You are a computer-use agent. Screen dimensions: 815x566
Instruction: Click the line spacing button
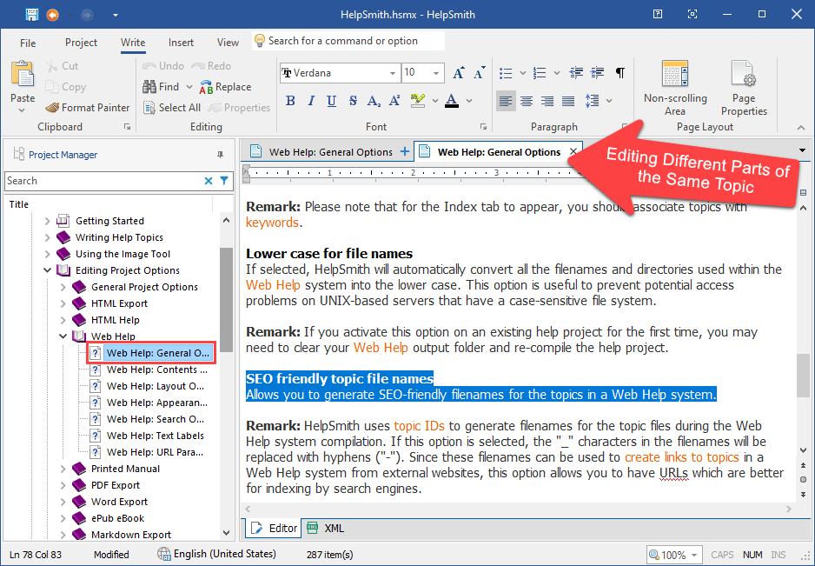coord(592,101)
